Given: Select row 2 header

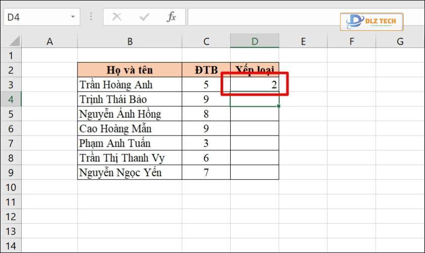Looking at the screenshot, I should [x=11, y=70].
